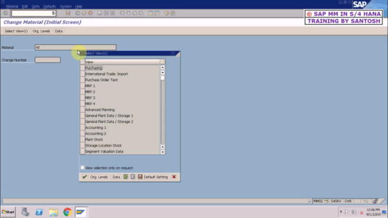Click the Find binoculars icon
The image size is (388, 218).
(x=106, y=13)
